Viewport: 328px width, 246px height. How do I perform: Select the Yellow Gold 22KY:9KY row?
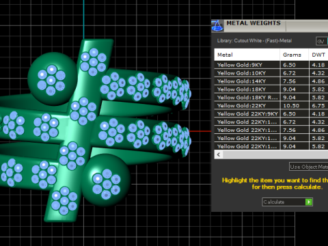click(271, 114)
